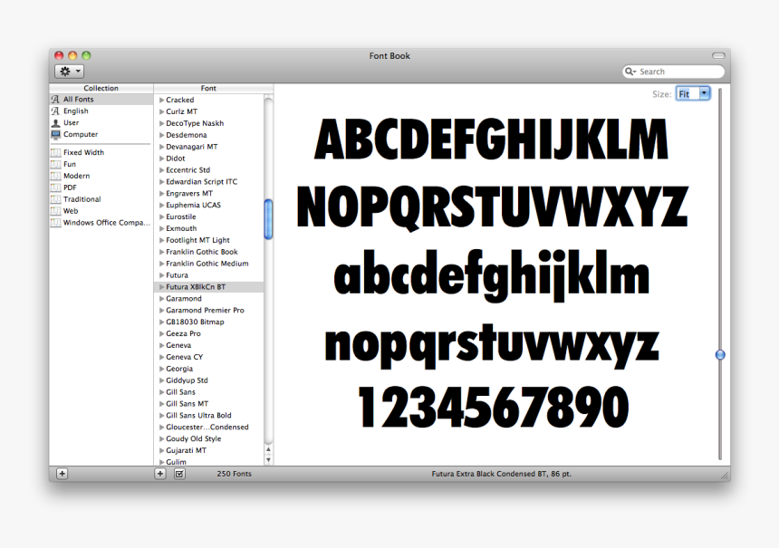Click the Windows Office Compatible collection icon
Viewport: 779px width, 548px height.
56,222
